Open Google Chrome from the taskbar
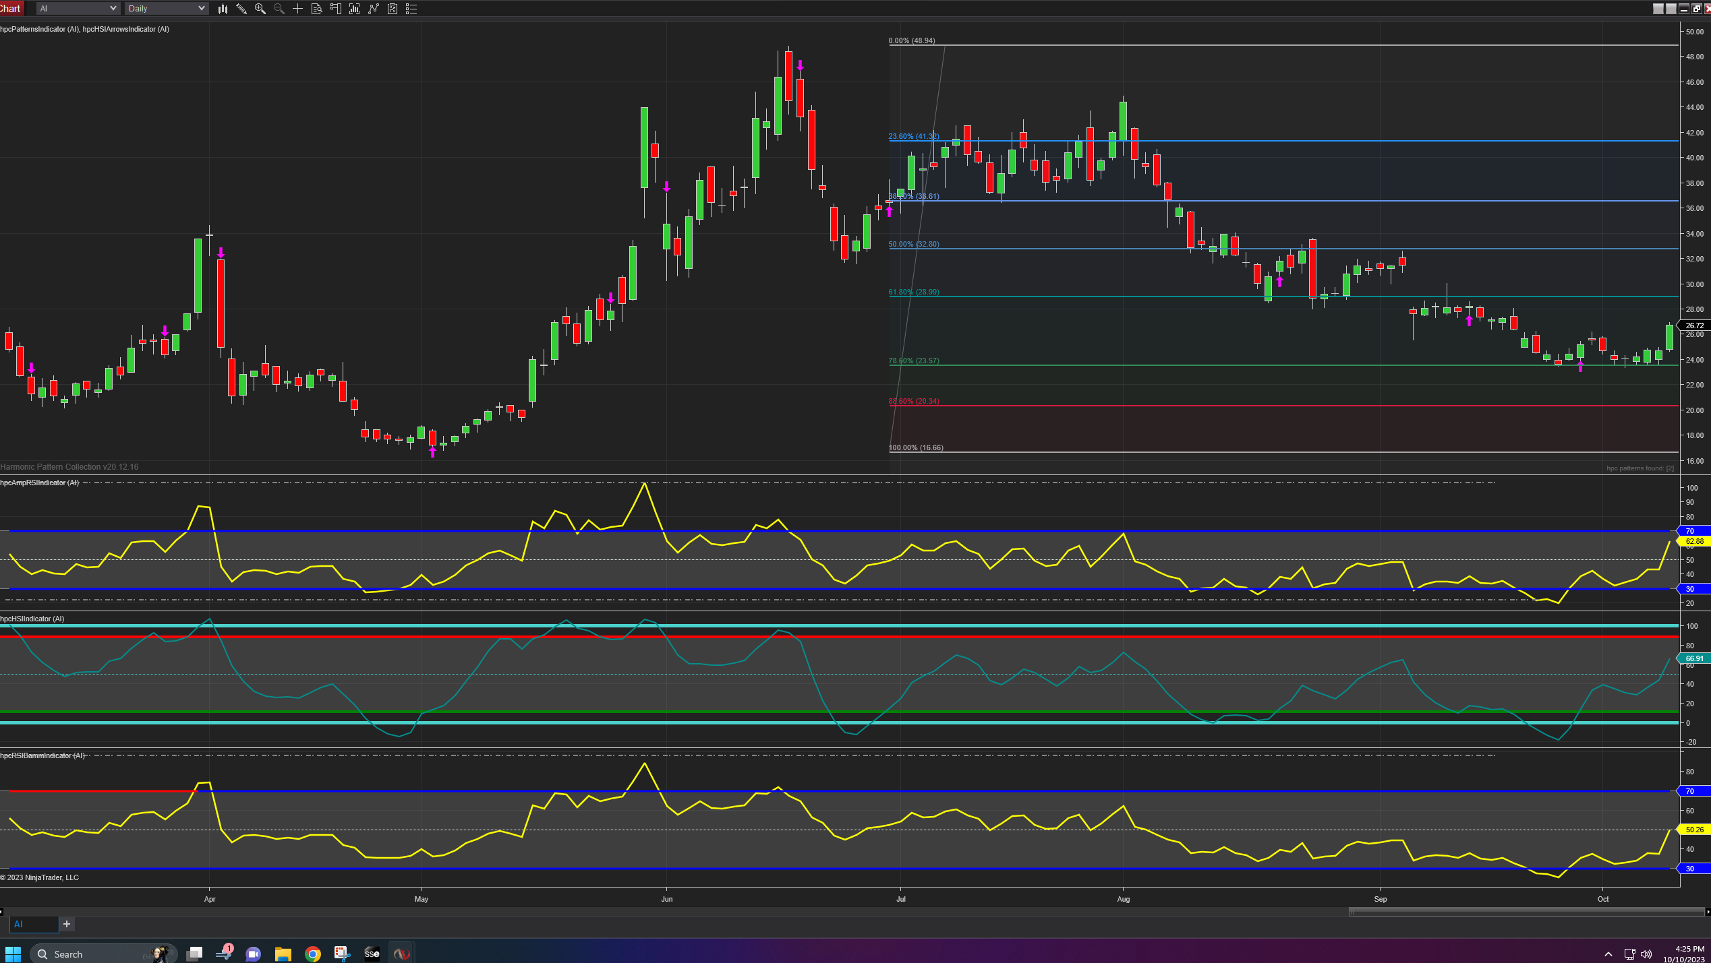1711x963 pixels. (312, 954)
